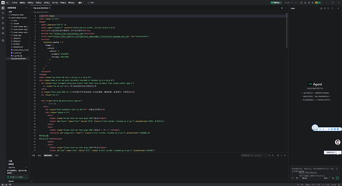Click the split editor icon above the code
This screenshot has height=186, width=342.
pos(282,8)
